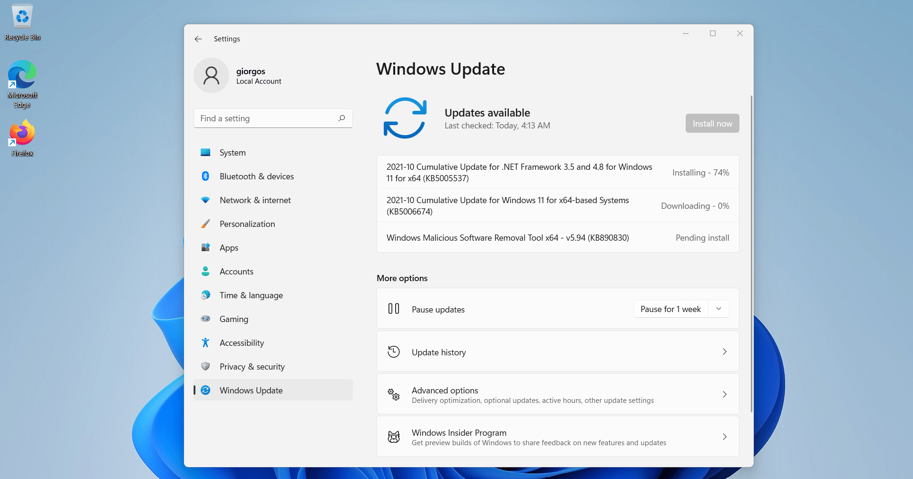Click the "Installing - 74%" status
Image resolution: width=913 pixels, height=479 pixels.
[700, 173]
